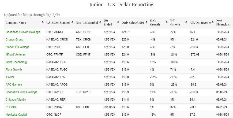
Task: Click the Next Financials column header
Action: click(223, 23)
